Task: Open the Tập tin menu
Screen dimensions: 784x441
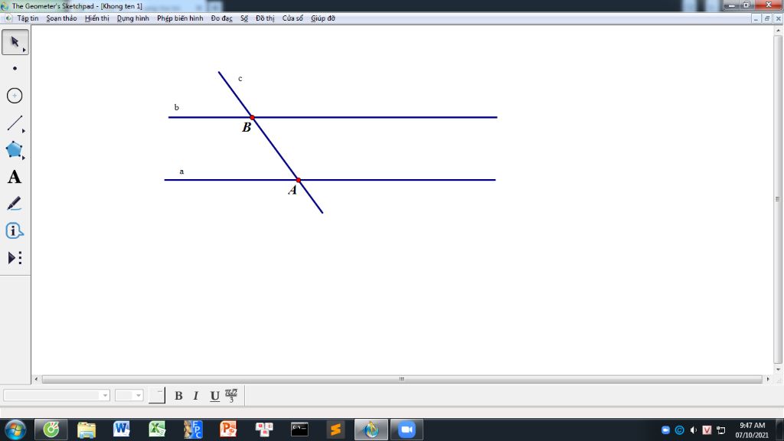Action: point(28,18)
